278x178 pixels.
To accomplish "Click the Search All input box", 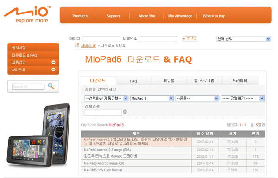I will [28, 87].
